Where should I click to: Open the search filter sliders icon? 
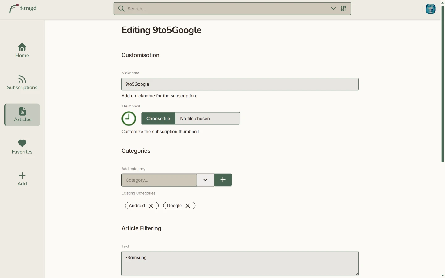coord(343,9)
